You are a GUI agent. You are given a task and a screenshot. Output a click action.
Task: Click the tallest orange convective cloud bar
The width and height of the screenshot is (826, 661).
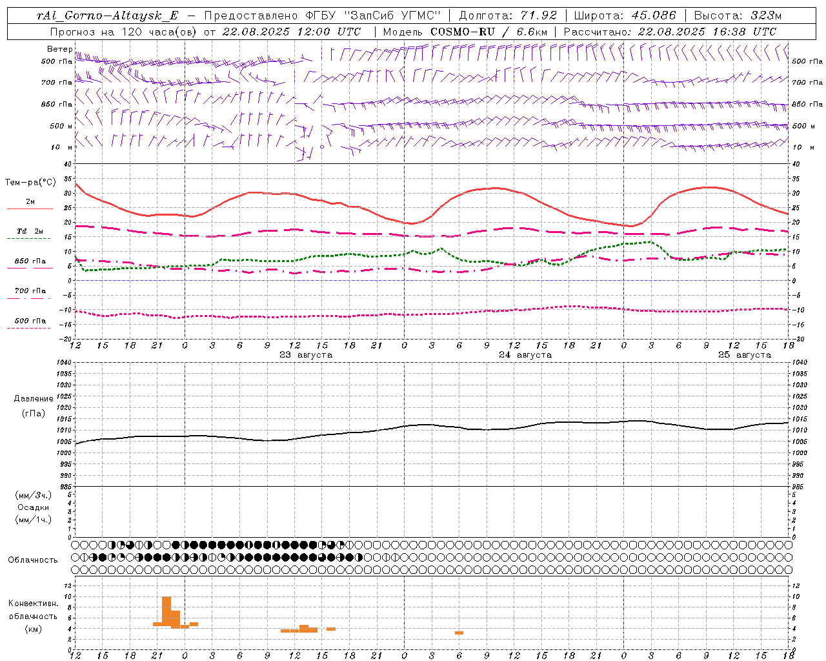166,611
